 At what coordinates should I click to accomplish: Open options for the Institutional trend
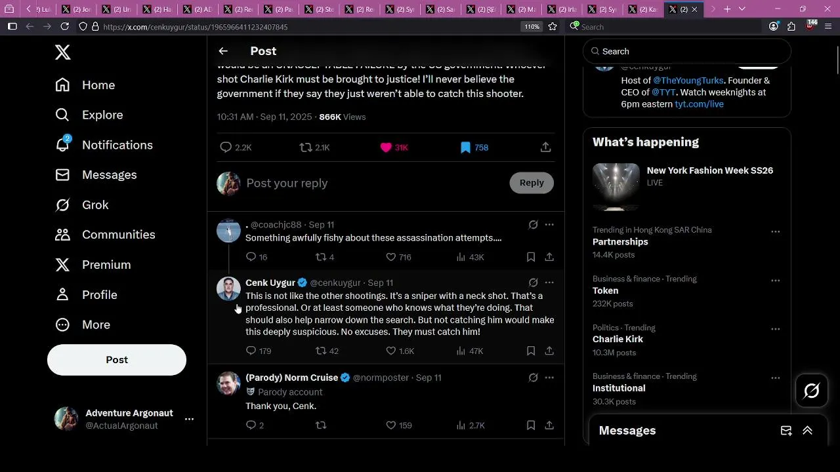click(x=775, y=378)
